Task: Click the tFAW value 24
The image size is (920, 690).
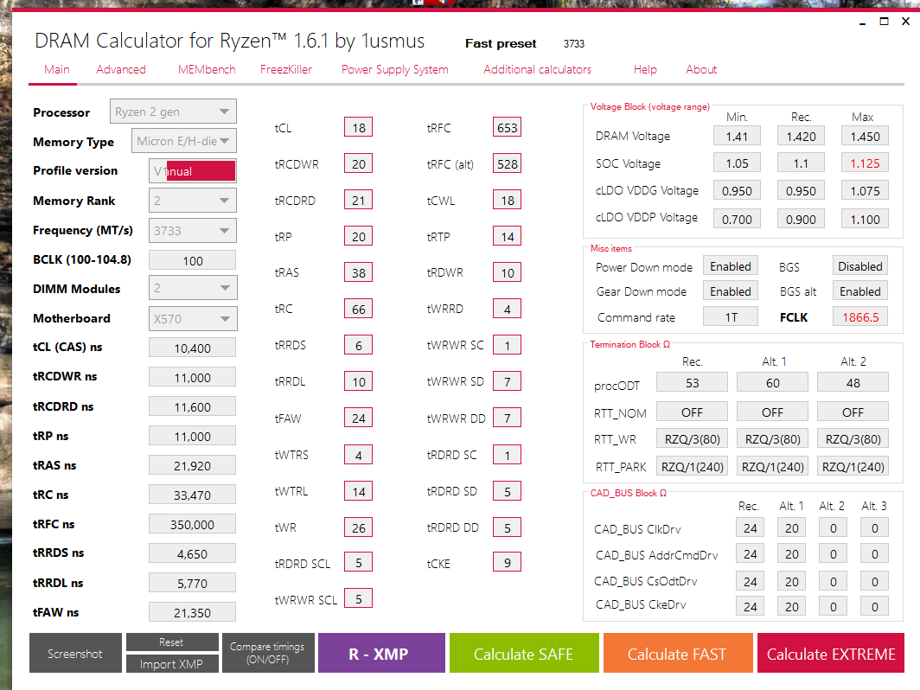Action: tap(359, 418)
